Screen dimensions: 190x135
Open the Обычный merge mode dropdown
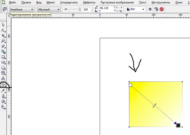click(x=49, y=9)
